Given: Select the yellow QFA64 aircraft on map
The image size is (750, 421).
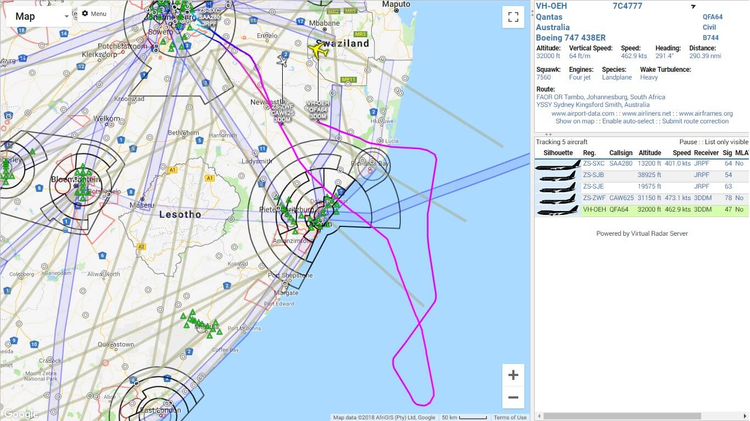Looking at the screenshot, I should point(318,50).
